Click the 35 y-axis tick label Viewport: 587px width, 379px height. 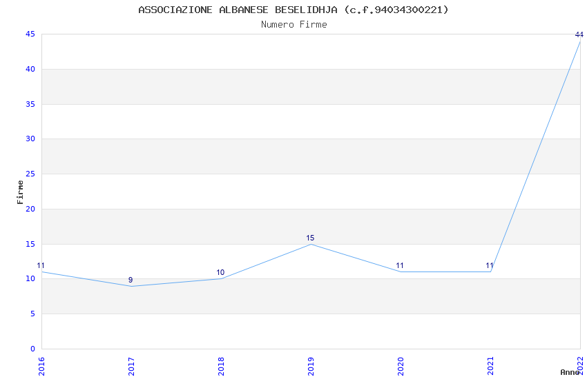click(x=30, y=104)
